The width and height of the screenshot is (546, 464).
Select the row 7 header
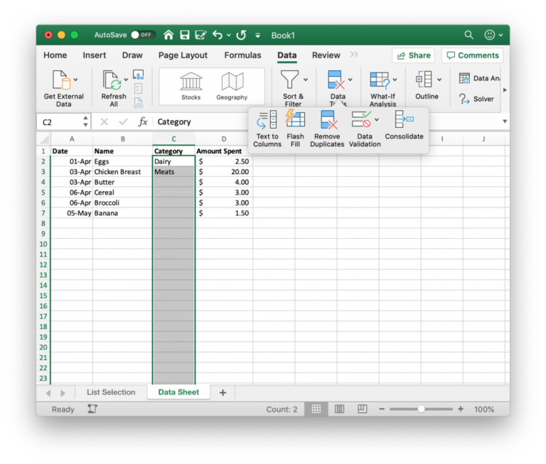tap(43, 213)
